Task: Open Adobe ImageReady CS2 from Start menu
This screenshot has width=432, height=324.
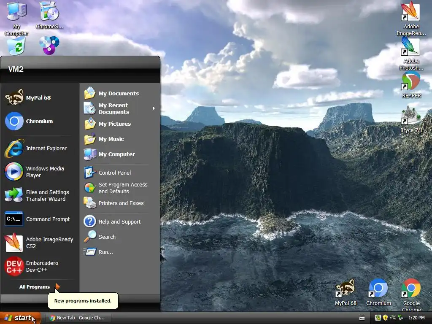Action: [40, 243]
